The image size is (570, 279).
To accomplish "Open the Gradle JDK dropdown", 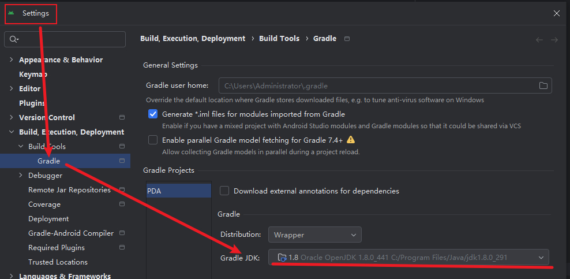I will click(408, 258).
